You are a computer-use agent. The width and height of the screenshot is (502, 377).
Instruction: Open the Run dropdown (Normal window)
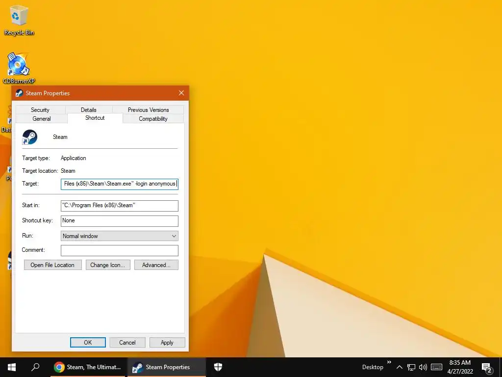120,236
